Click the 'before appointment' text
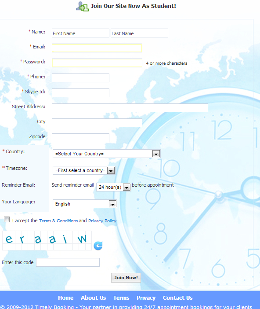 153,185
